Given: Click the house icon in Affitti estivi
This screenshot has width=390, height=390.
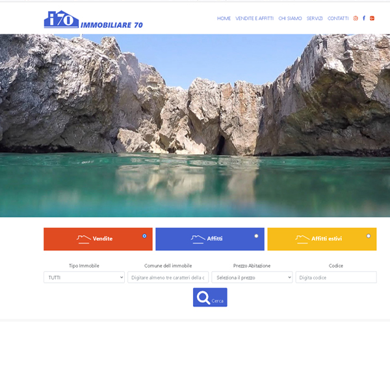Looking at the screenshot, I should (x=302, y=239).
